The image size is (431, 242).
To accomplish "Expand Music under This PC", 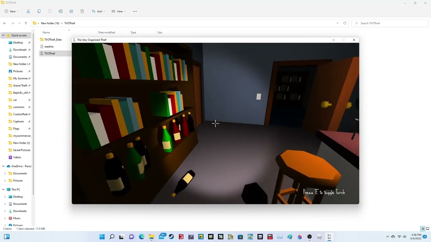I will coord(5,218).
